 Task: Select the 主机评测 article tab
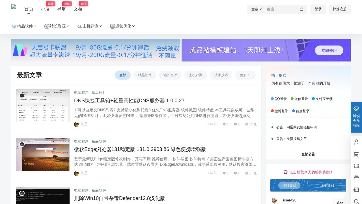point(196,75)
